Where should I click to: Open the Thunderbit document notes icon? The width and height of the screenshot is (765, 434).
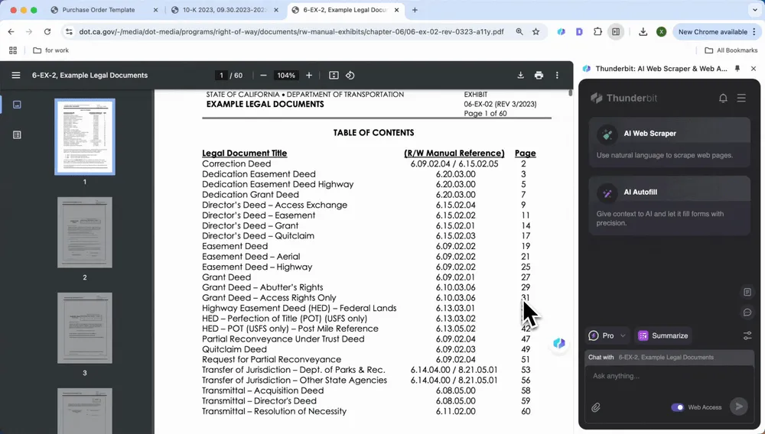(x=747, y=292)
